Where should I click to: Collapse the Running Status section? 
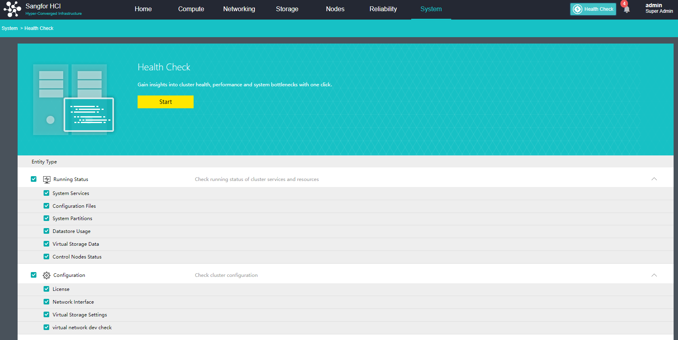click(654, 179)
